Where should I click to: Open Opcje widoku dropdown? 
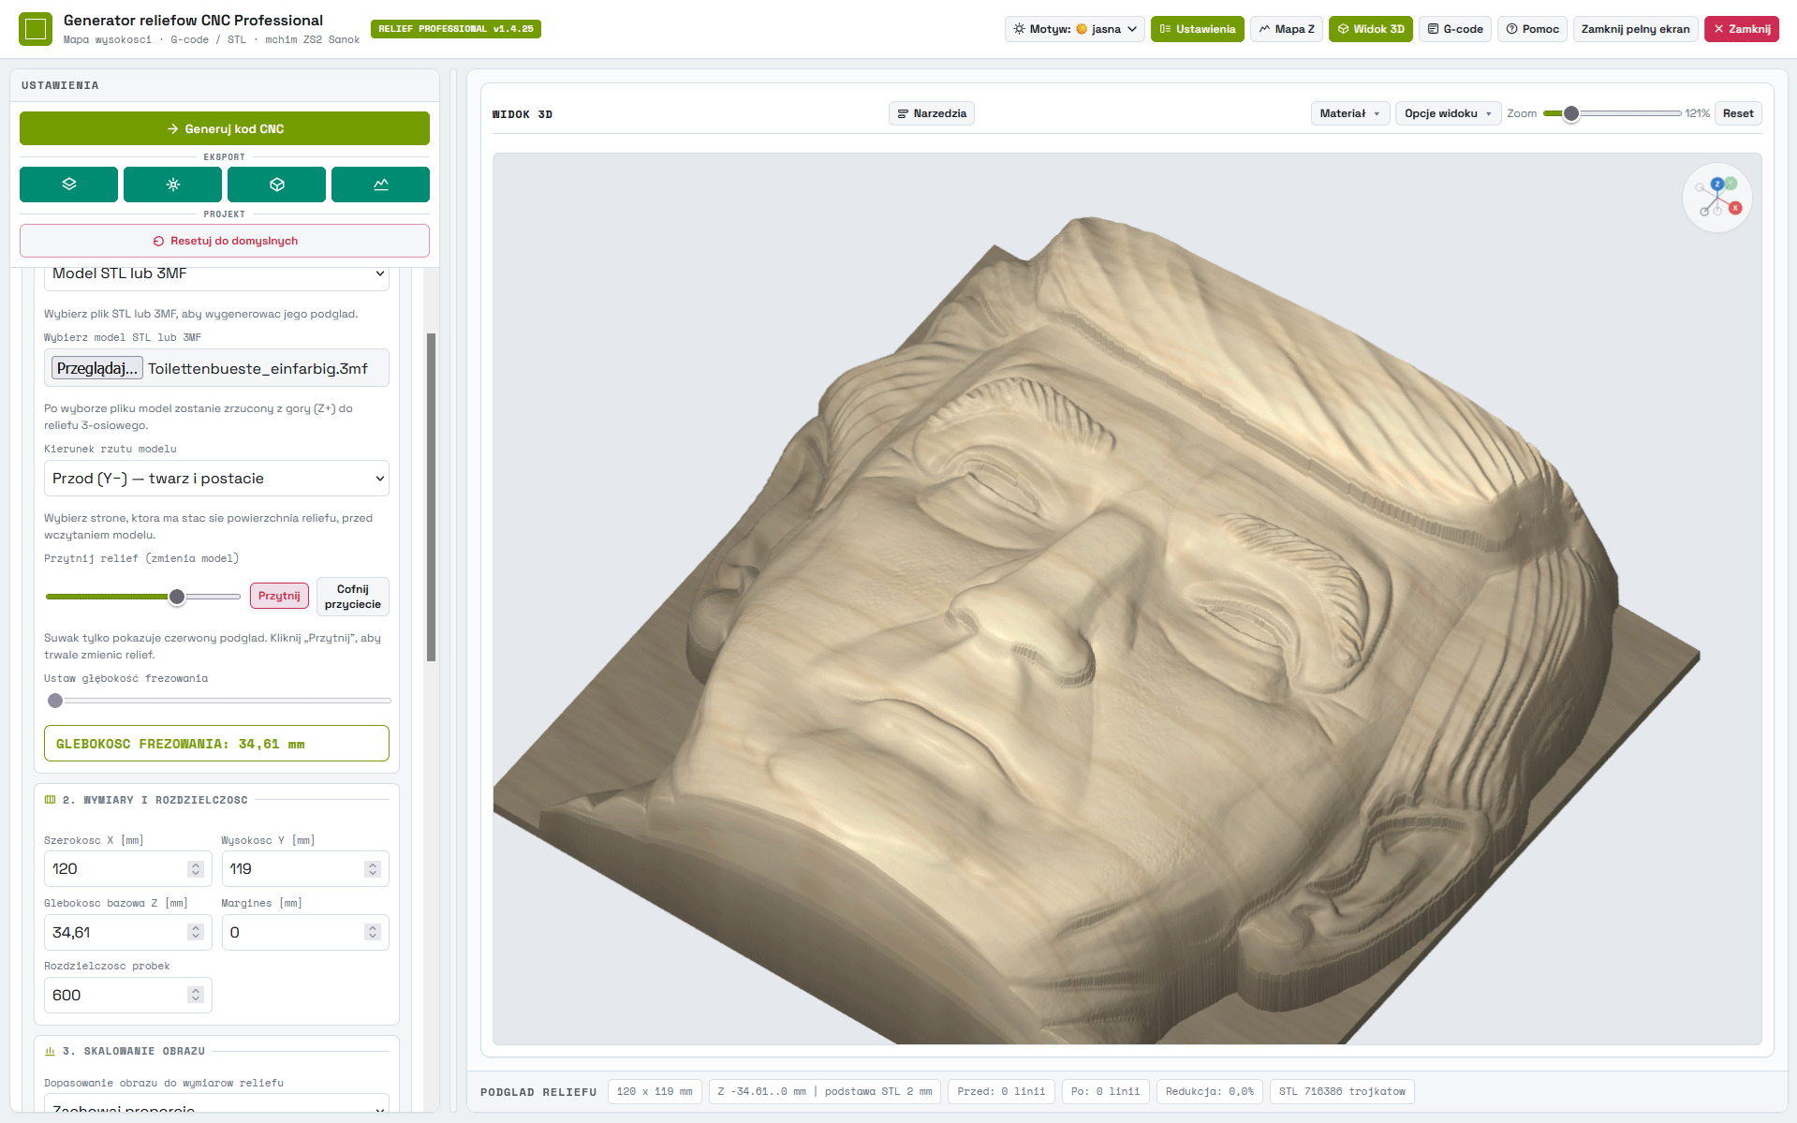tap(1448, 113)
